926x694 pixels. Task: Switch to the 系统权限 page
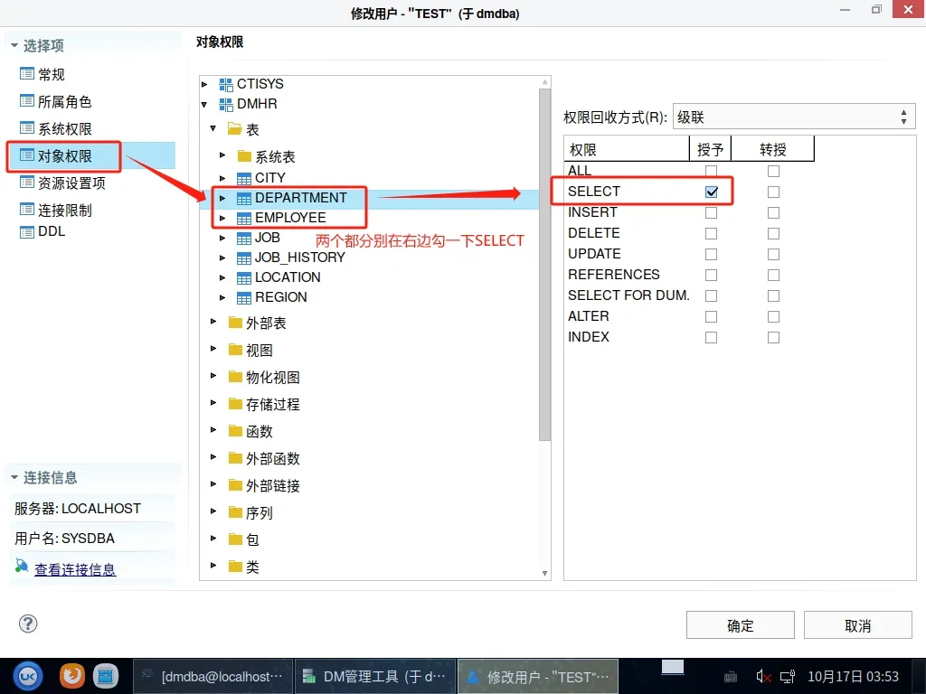pos(64,129)
